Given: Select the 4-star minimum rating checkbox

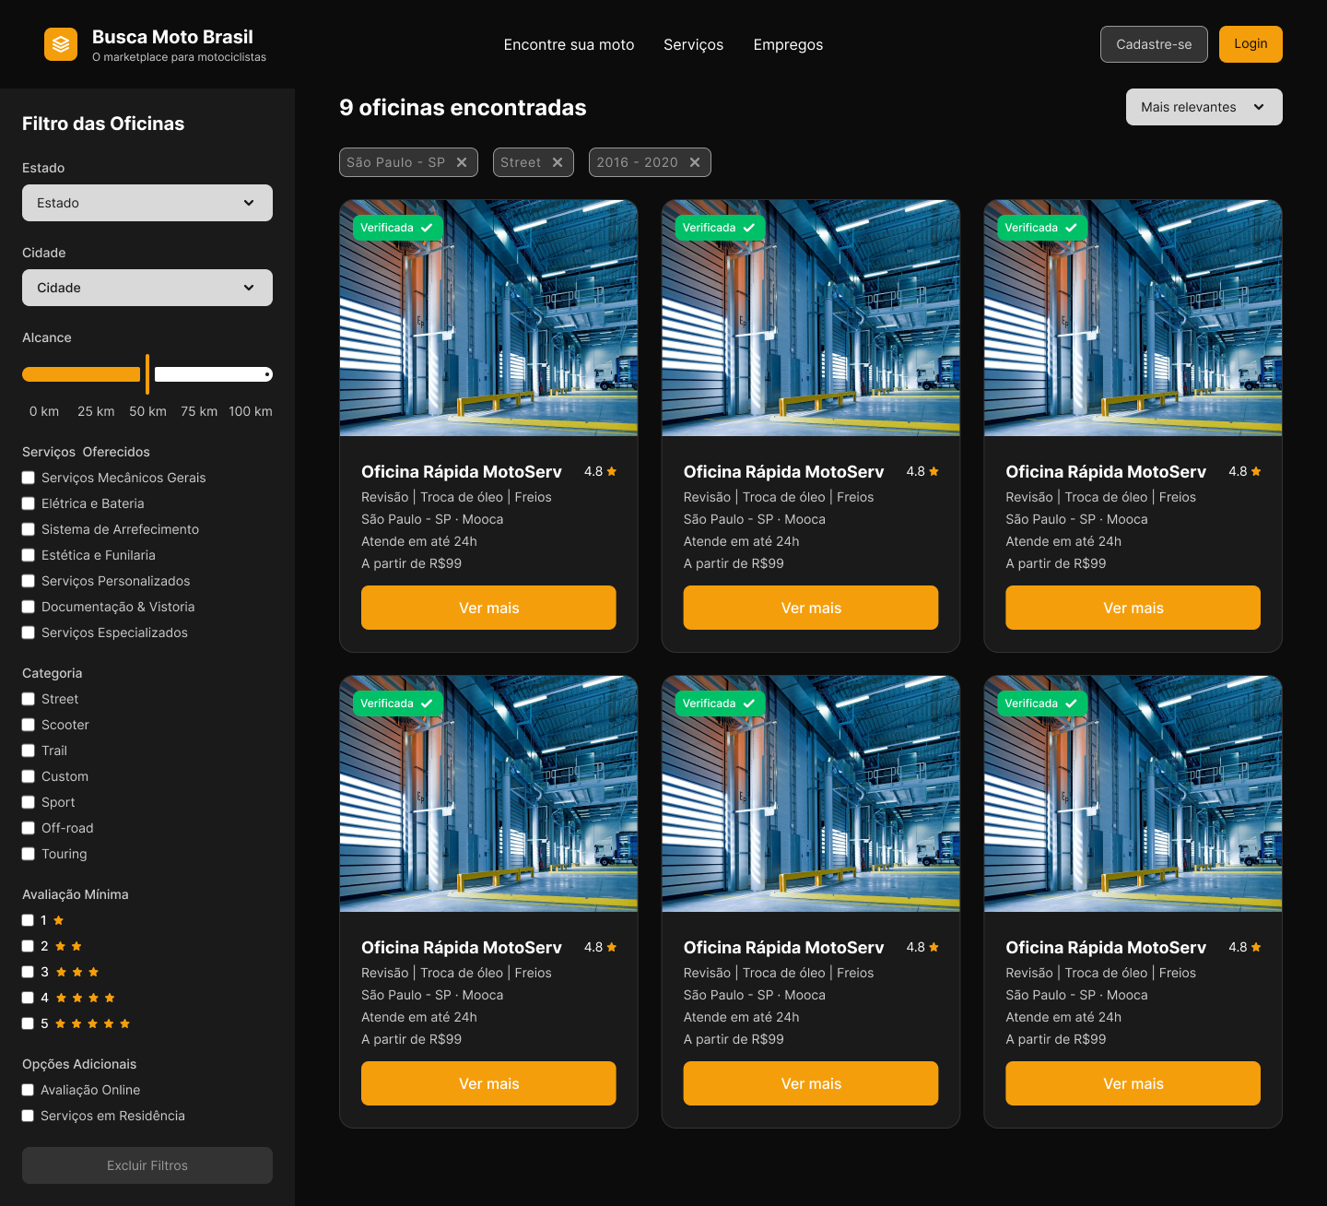Looking at the screenshot, I should pos(28,998).
